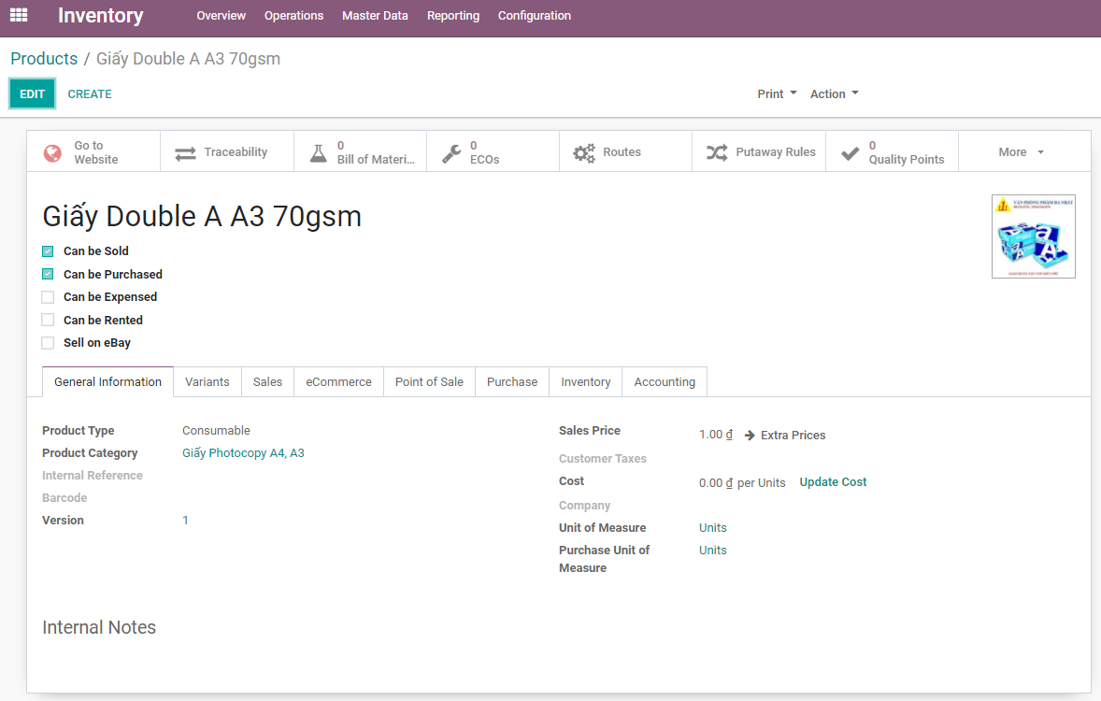Image resolution: width=1101 pixels, height=701 pixels.
Task: Switch to the Purchase tab
Action: (512, 381)
